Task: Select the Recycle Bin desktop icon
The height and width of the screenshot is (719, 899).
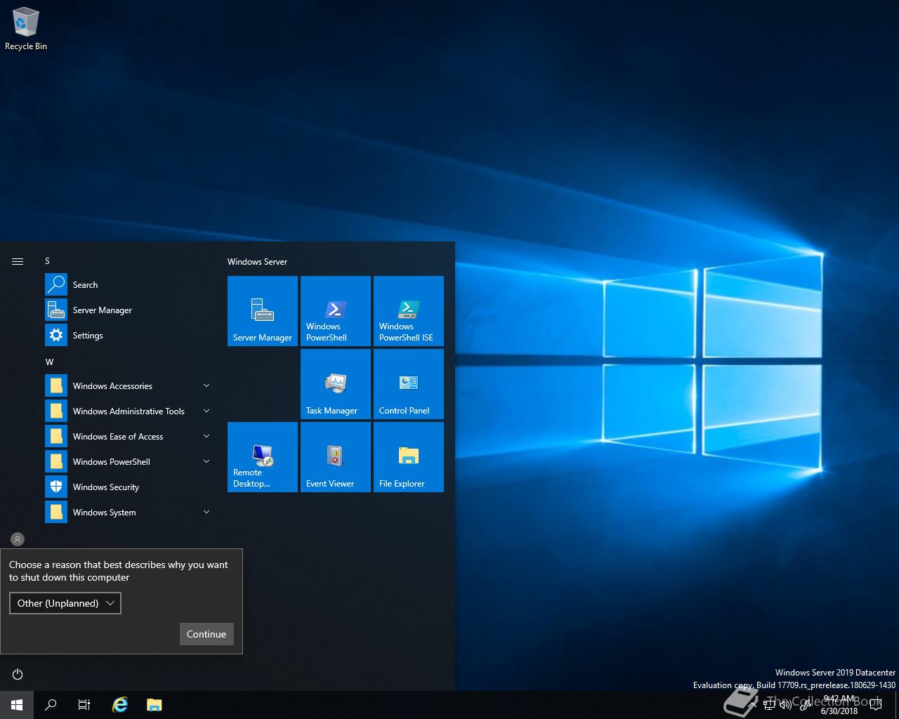Action: pyautogui.click(x=26, y=29)
